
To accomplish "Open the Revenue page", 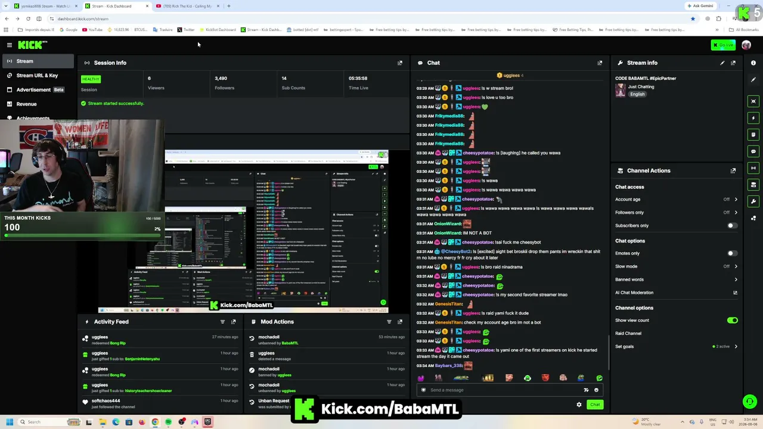I will point(37,104).
